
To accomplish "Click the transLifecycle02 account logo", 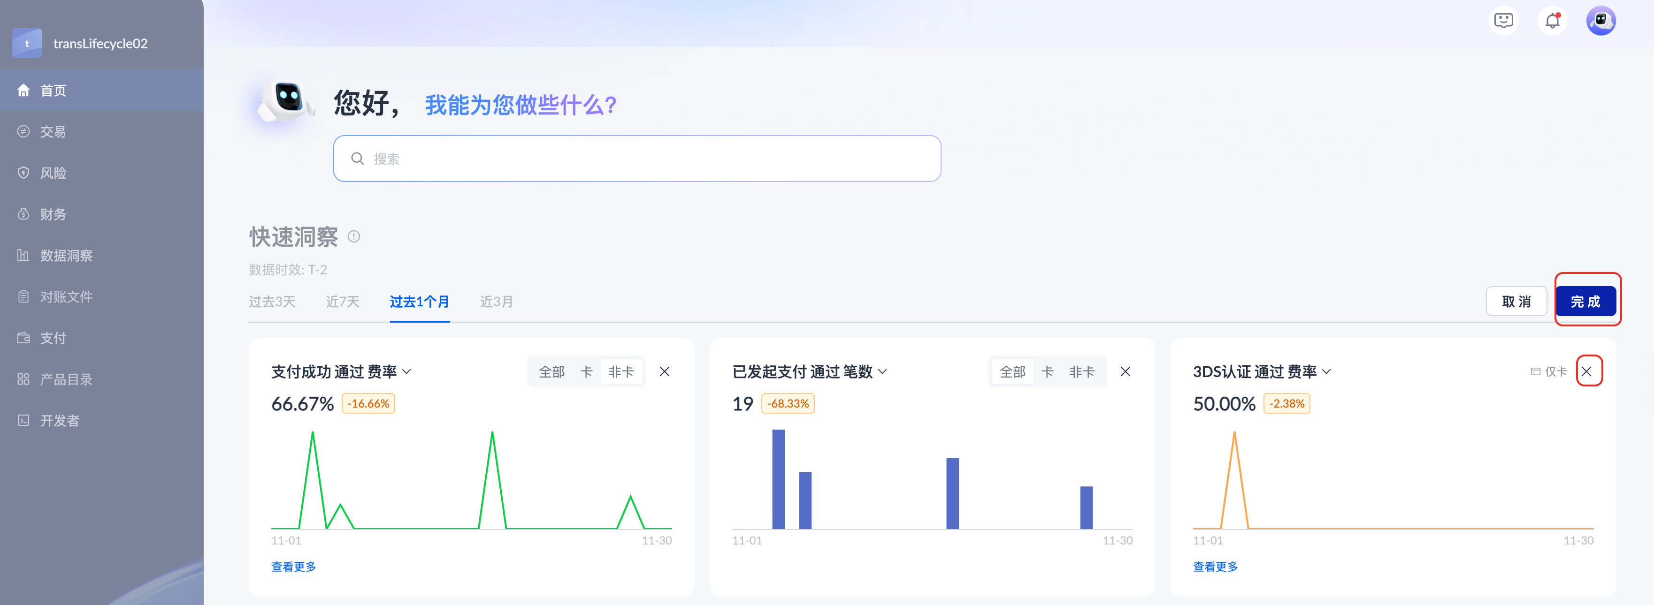I will point(27,44).
